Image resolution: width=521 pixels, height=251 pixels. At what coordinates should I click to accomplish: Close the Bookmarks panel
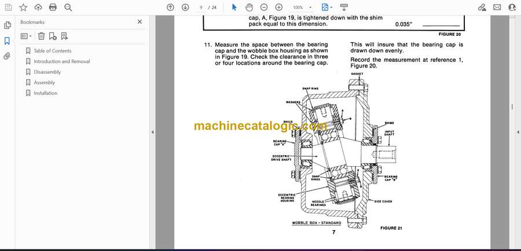pos(140,22)
